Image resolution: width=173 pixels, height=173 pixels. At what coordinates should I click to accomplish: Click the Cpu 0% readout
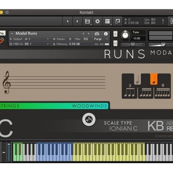point(150,20)
